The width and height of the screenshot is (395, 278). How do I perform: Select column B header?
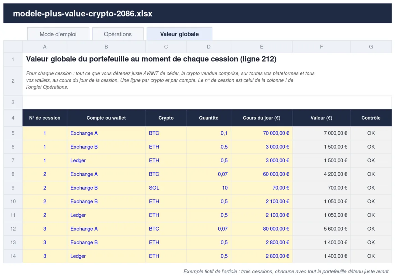pos(106,46)
